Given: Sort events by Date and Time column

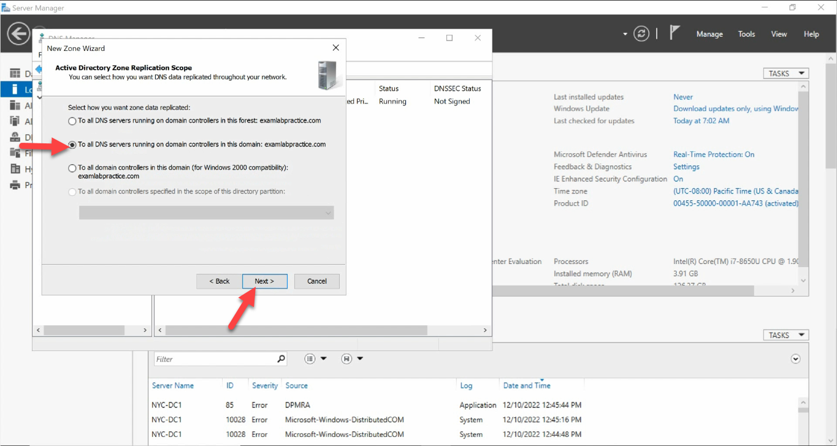Looking at the screenshot, I should [527, 386].
